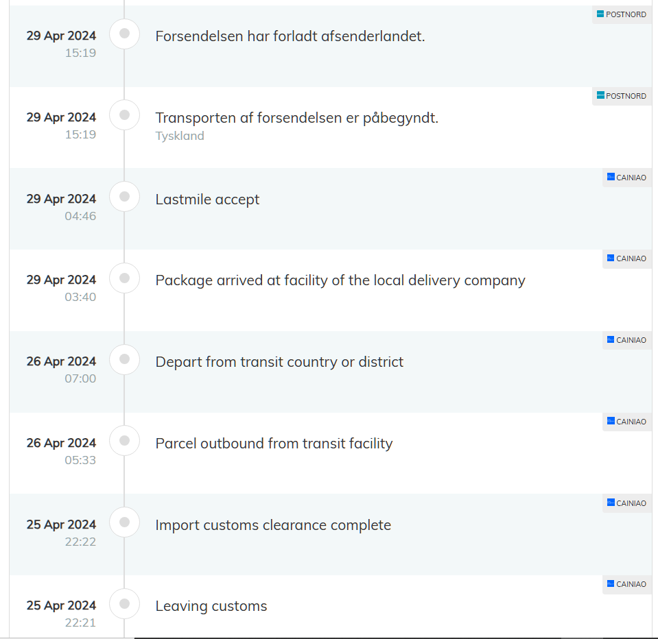Click the PostNord badge on 'Forsendelsen har forladt afsenderlandet'
Viewport: 658px width, 639px height.
[x=622, y=14]
